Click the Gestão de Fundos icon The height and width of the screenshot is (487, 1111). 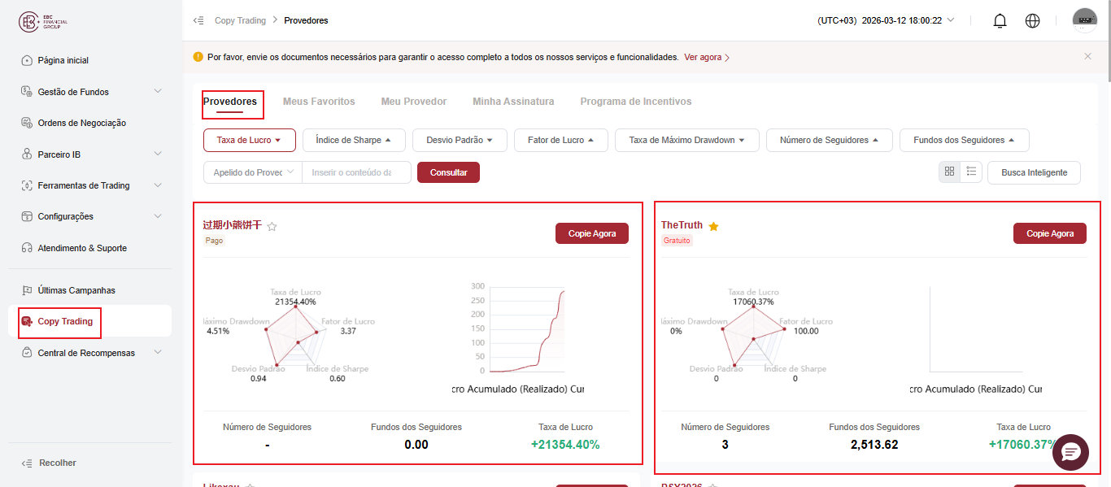point(27,92)
